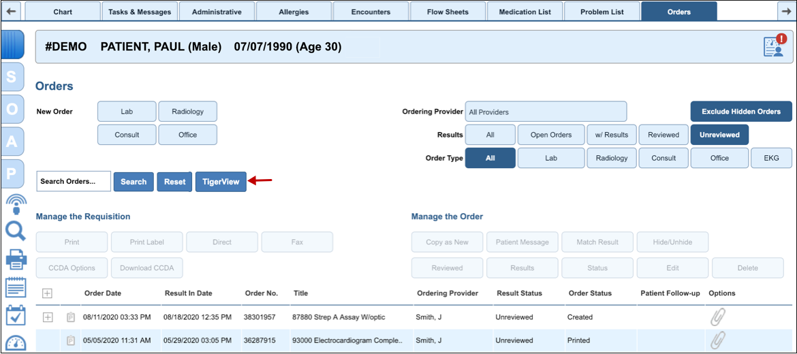Click the top blue striped sidebar button
The height and width of the screenshot is (354, 797).
coord(13,45)
